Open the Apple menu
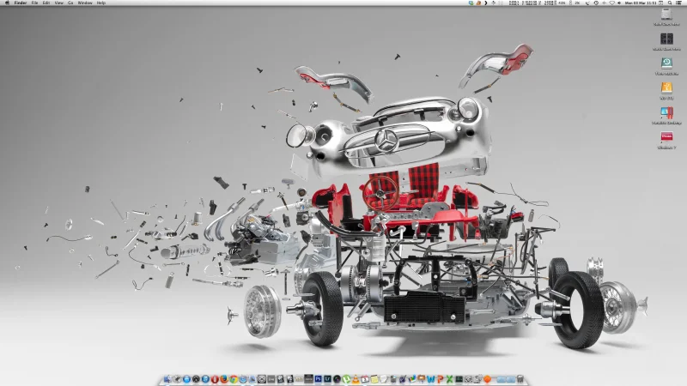 pyautogui.click(x=7, y=3)
